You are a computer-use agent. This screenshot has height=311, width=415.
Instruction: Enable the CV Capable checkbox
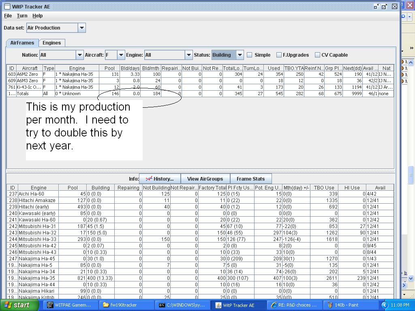[x=317, y=55]
